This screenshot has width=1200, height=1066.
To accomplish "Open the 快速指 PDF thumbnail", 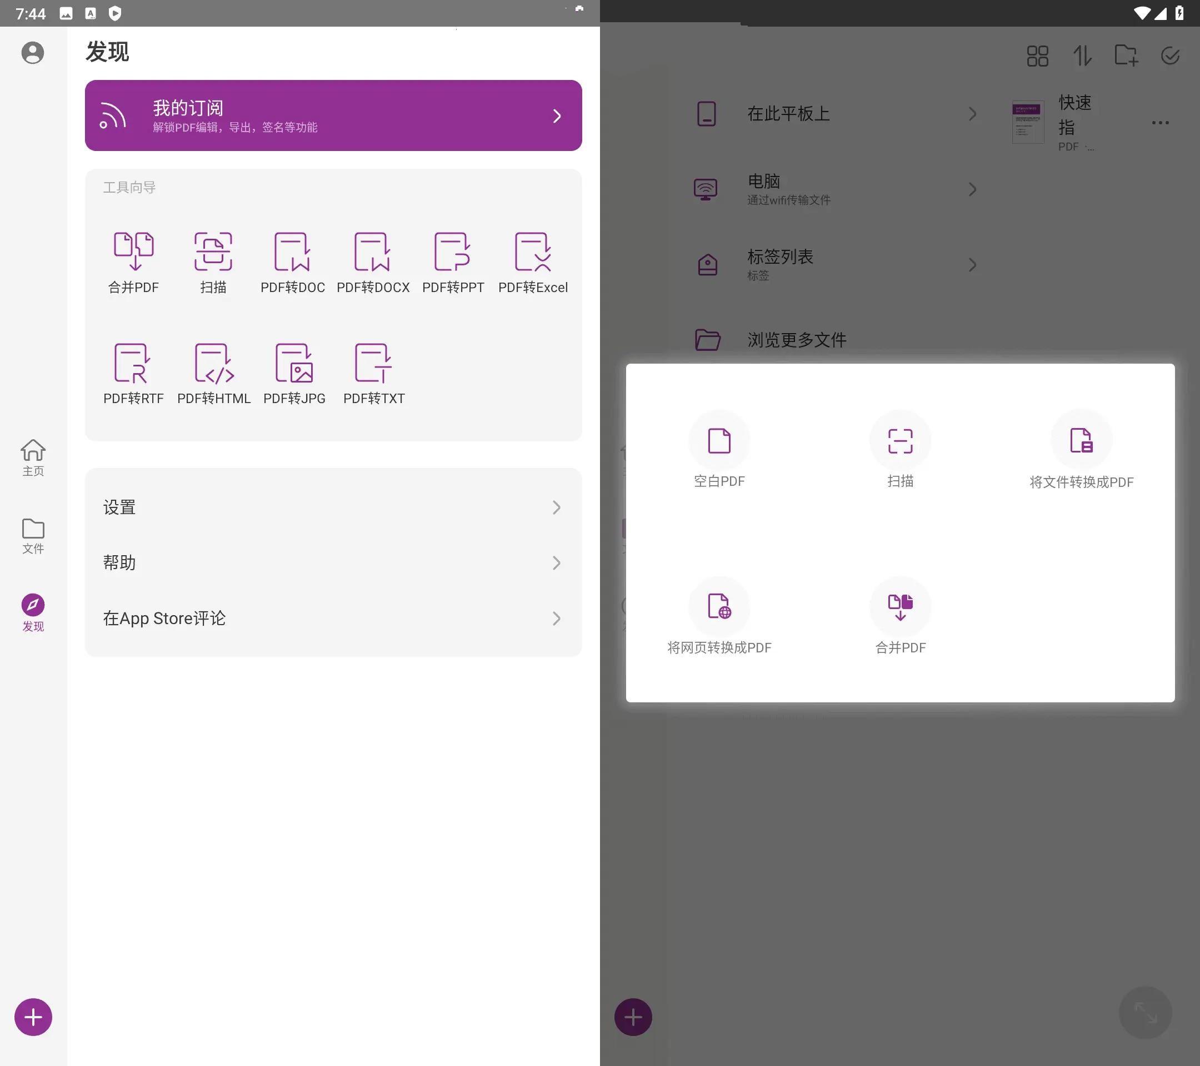I will tap(1027, 122).
